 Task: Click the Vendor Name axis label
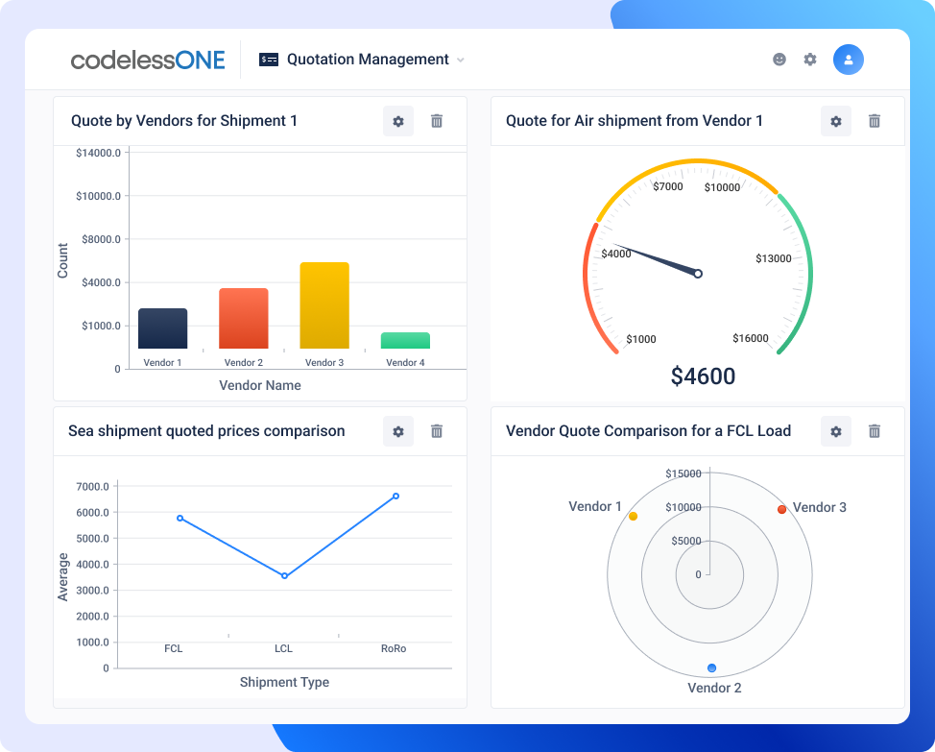coord(260,385)
